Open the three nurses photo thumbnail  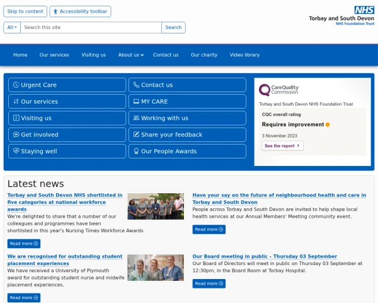click(x=156, y=268)
